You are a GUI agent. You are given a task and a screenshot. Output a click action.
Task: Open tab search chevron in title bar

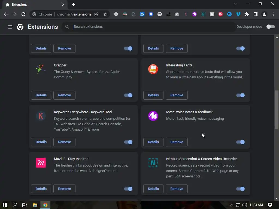coord(235,4)
